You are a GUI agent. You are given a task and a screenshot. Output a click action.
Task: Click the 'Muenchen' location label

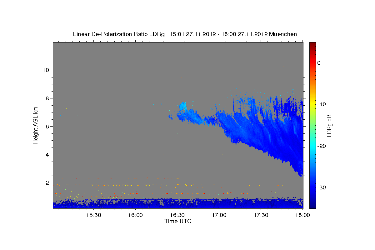(x=283, y=34)
